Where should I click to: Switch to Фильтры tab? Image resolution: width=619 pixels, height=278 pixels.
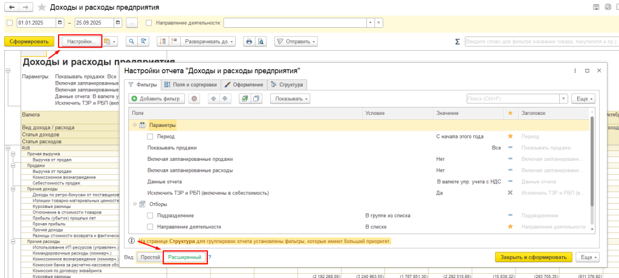143,84
